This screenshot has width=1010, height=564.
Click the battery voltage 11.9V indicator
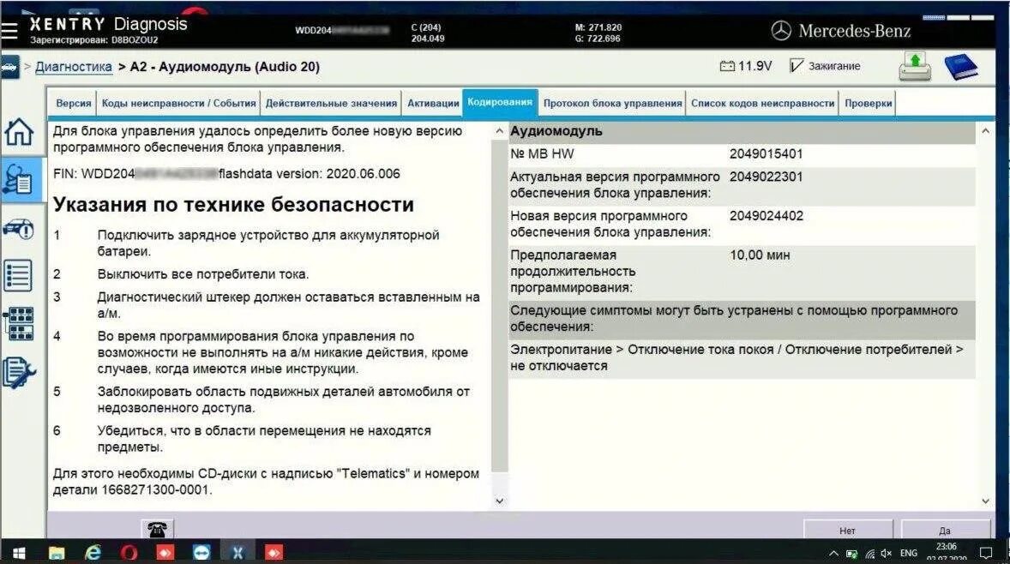coord(745,66)
